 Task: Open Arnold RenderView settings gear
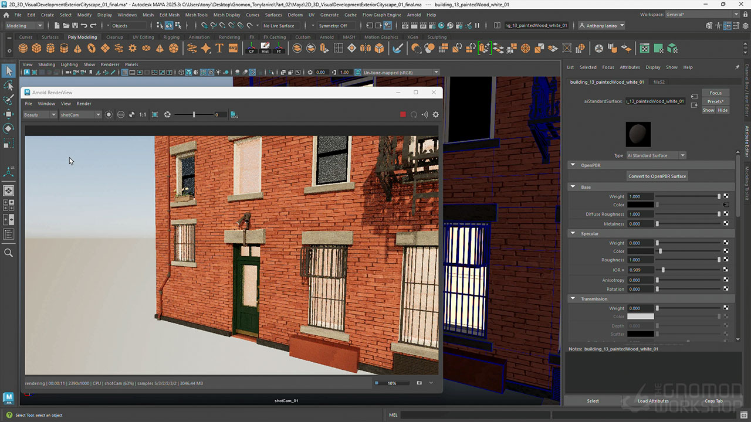click(435, 115)
